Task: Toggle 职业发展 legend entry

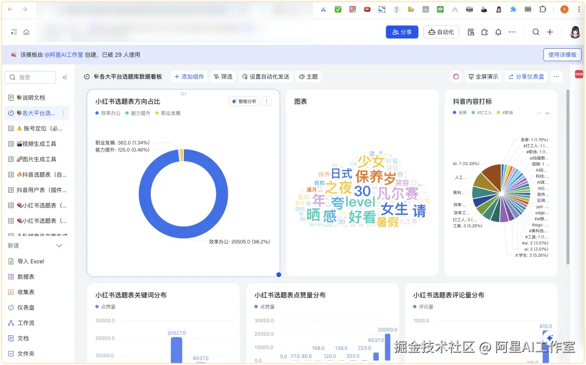Action: (x=168, y=113)
